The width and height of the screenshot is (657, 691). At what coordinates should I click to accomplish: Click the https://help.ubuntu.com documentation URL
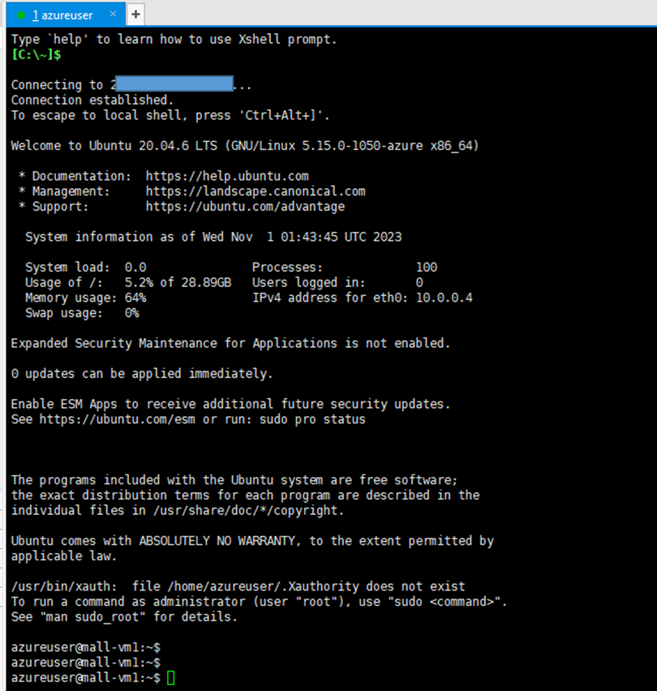pos(227,176)
